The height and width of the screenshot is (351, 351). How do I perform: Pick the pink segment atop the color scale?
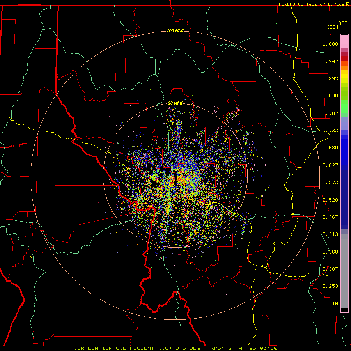[x=344, y=42]
